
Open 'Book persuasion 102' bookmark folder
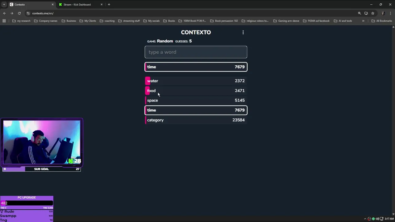[x=224, y=21]
